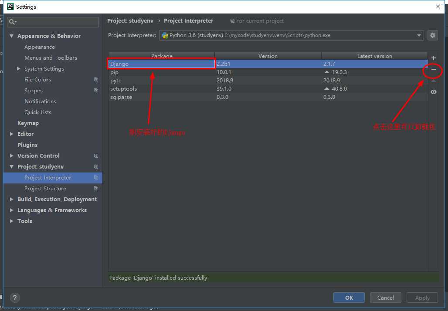Open help with question mark button
This screenshot has height=311, width=448.
15,297
